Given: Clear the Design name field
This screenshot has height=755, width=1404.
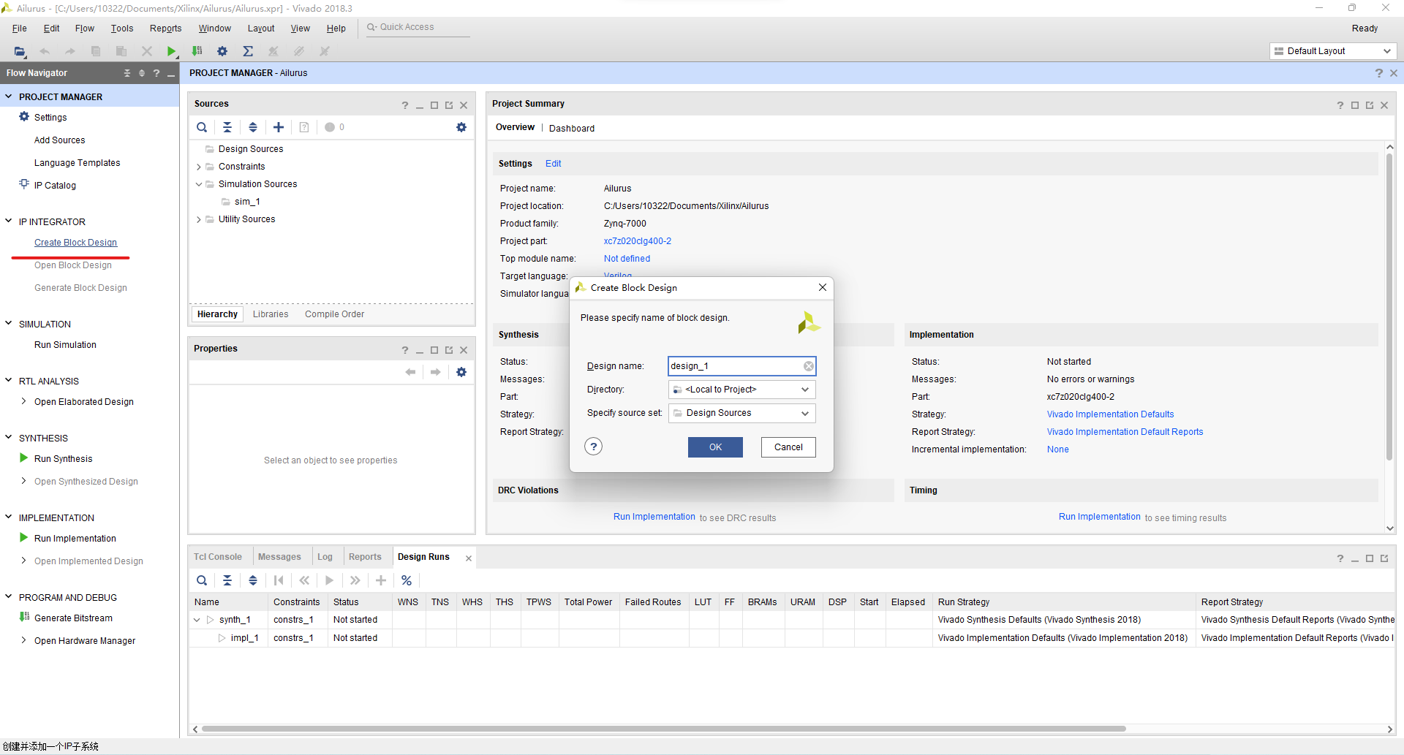Looking at the screenshot, I should click(x=809, y=366).
